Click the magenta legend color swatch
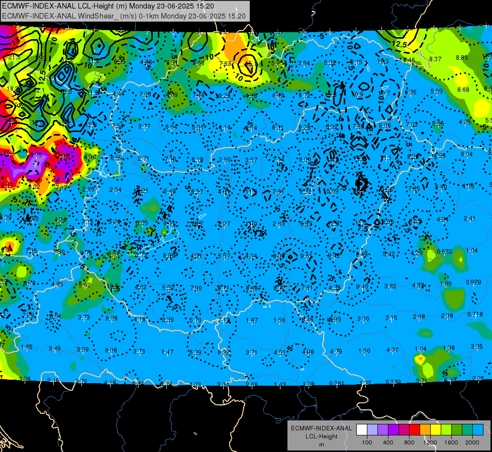Viewport: 492px width, 452px height. point(404,430)
